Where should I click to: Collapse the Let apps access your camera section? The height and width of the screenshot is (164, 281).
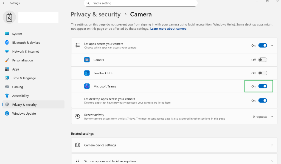(x=272, y=46)
